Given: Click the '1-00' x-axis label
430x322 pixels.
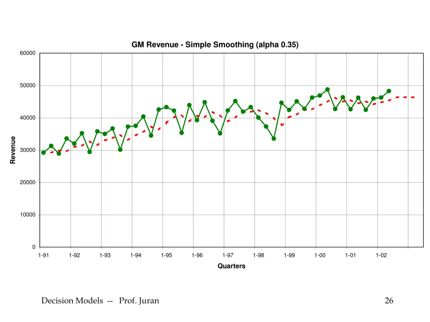Looking at the screenshot, I should tap(320, 255).
